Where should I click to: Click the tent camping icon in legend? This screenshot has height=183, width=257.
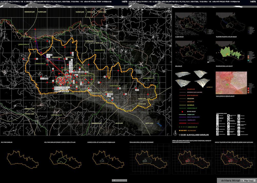pyautogui.click(x=239, y=119)
